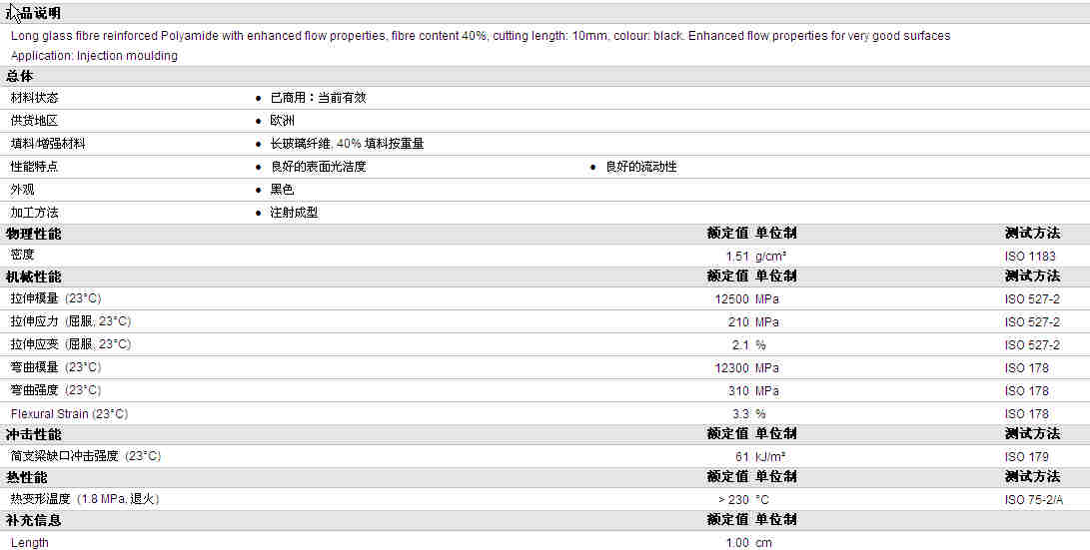Image resolution: width=1090 pixels, height=550 pixels.
Task: Click the 物理性能 section heading
Action: click(x=33, y=234)
